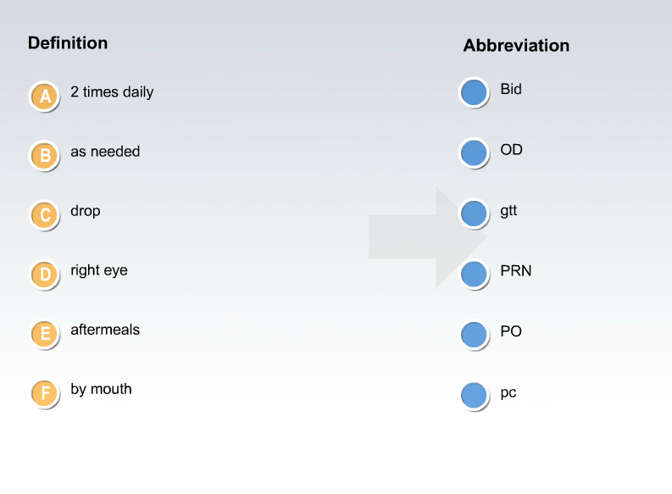Click the 'drop' definition text
The width and height of the screenshot is (672, 494).
pyautogui.click(x=86, y=211)
